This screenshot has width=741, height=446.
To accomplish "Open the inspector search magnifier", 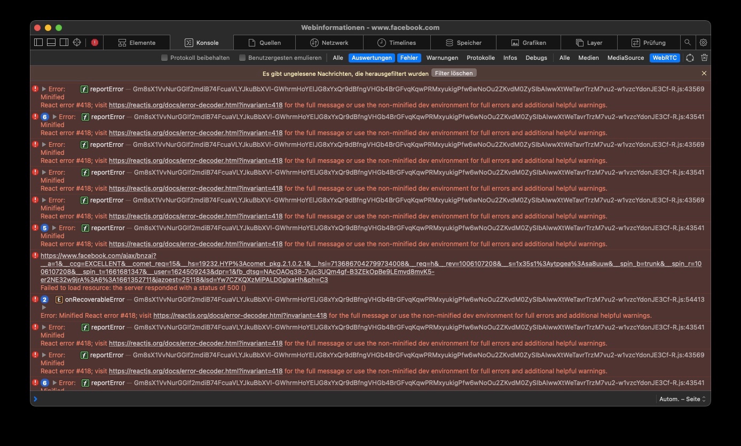I will pyautogui.click(x=688, y=43).
